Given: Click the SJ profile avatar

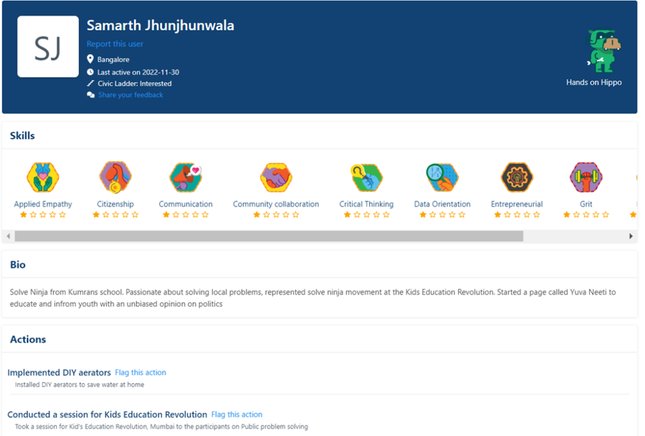Looking at the screenshot, I should point(48,47).
